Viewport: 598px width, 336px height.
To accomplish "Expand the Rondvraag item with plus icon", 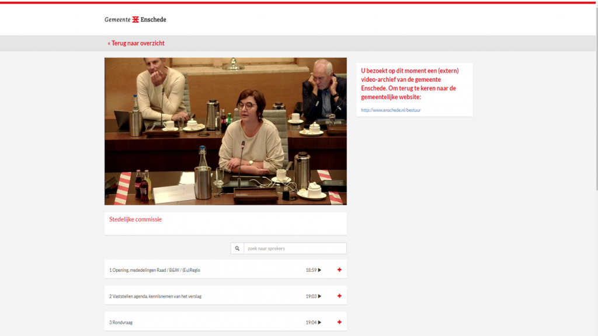I will pos(339,323).
